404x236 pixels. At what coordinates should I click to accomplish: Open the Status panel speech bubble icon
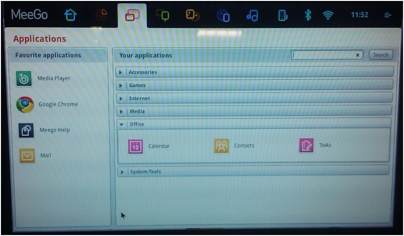(163, 15)
